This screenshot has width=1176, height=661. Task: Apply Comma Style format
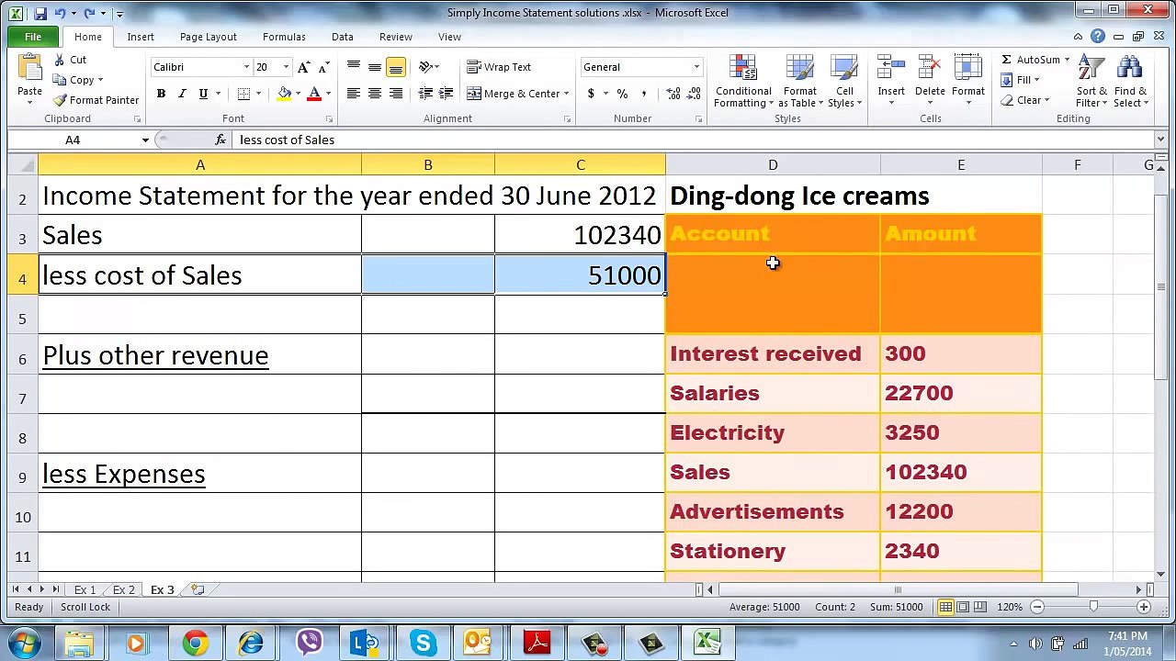click(x=643, y=94)
